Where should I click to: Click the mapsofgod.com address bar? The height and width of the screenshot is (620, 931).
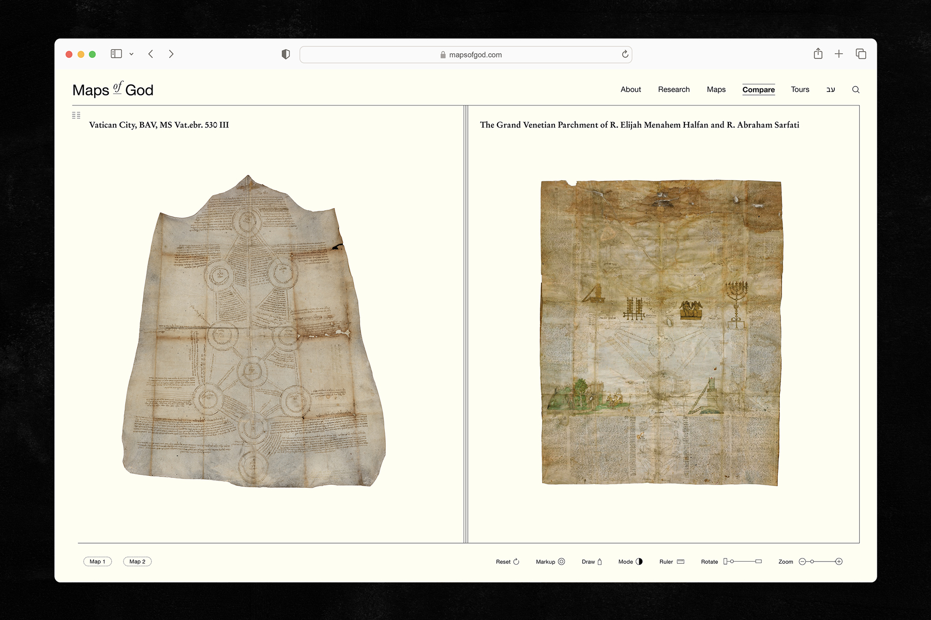coord(465,55)
